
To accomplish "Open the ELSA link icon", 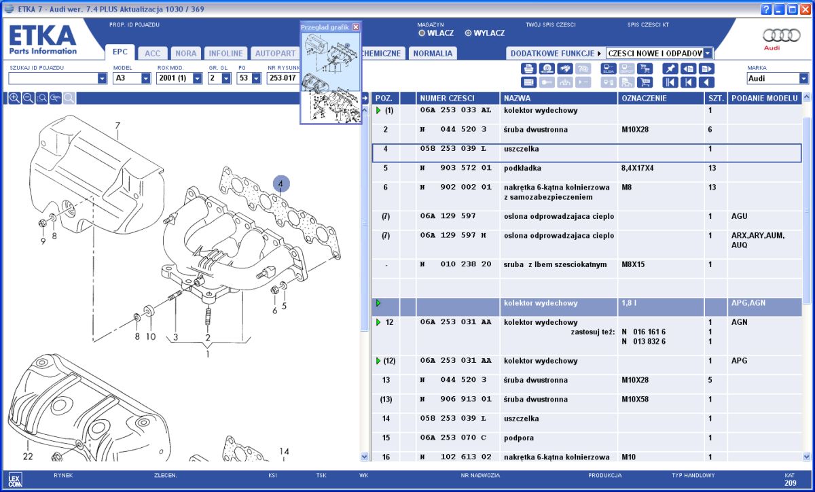I will [x=609, y=68].
